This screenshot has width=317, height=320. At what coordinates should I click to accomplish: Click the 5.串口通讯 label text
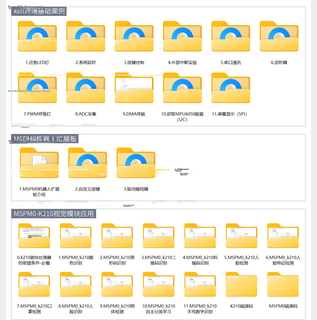[231, 63]
